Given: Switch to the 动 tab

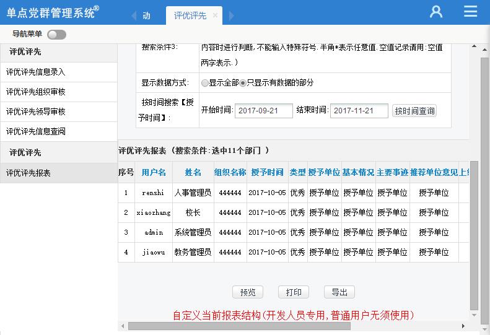Looking at the screenshot, I should [x=146, y=15].
